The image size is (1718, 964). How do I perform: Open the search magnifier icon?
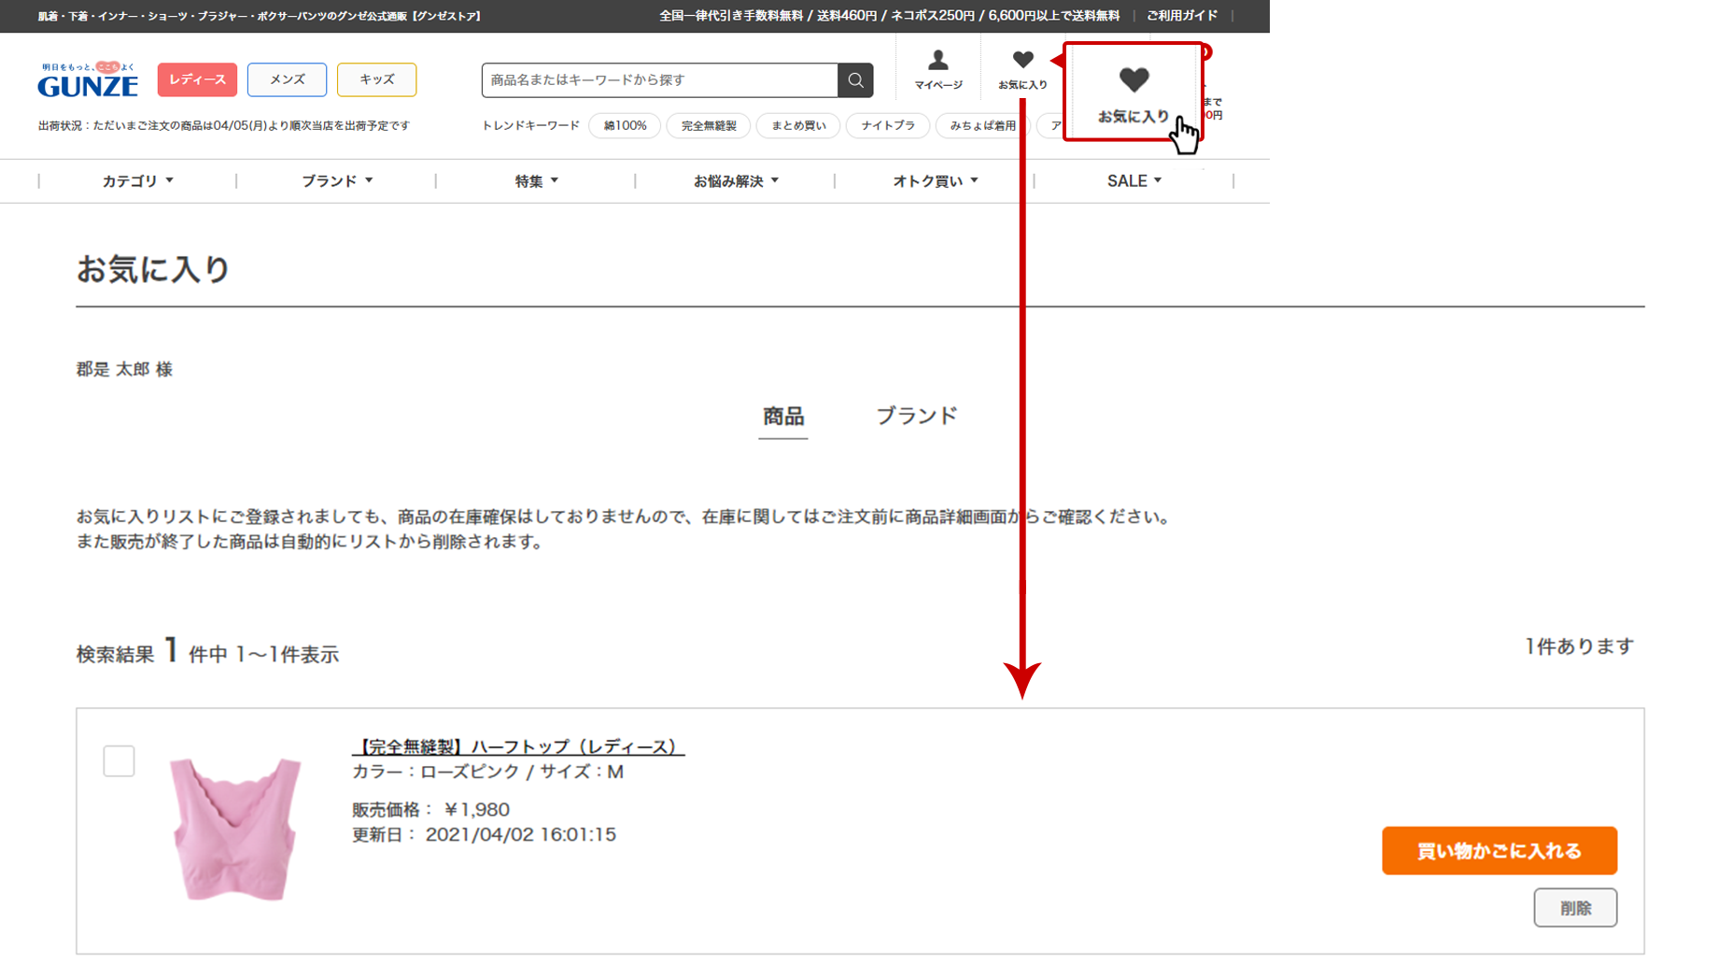[x=855, y=80]
